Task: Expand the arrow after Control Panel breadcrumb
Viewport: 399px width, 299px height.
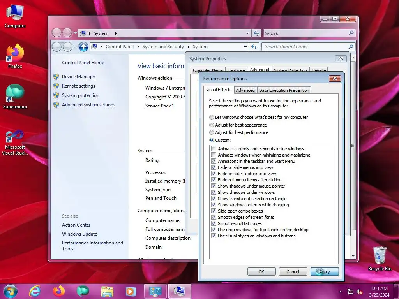Action: (x=138, y=47)
